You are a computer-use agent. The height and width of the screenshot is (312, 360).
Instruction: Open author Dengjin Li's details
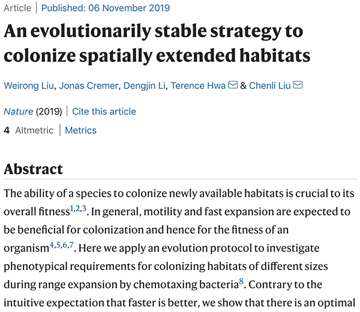143,86
